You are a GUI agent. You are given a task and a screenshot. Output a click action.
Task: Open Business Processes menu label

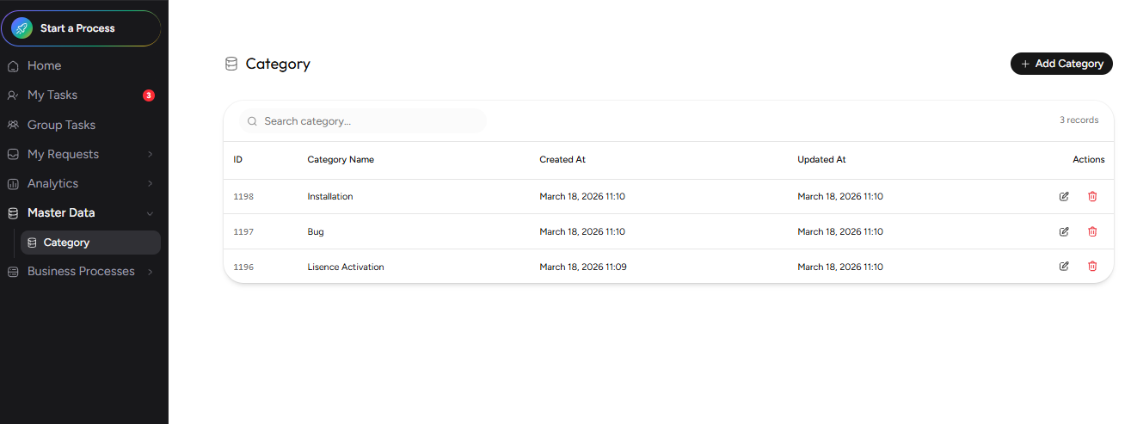tap(81, 272)
